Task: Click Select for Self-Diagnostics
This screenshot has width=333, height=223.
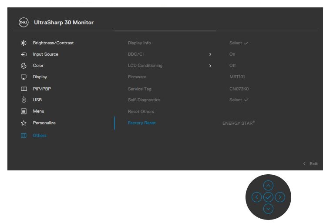Action: click(x=235, y=100)
